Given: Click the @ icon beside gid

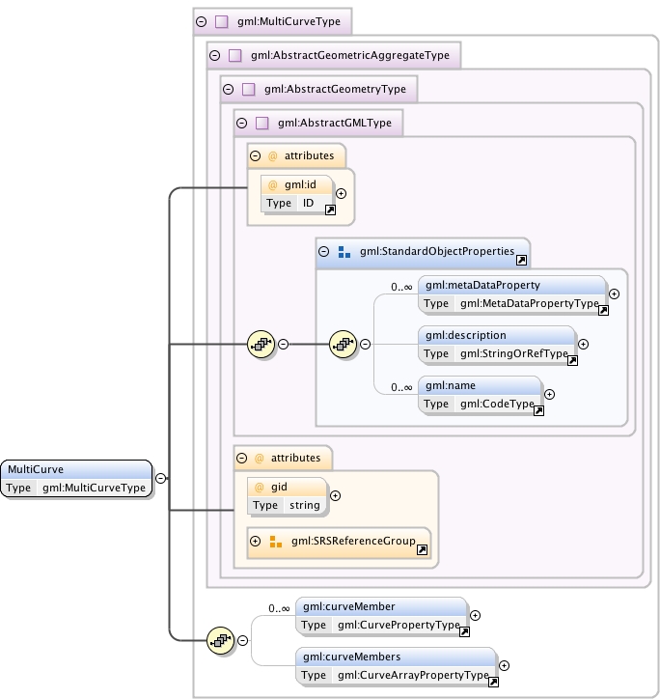Looking at the screenshot, I should point(260,488).
